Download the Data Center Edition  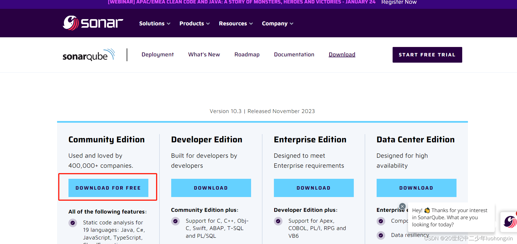417,188
